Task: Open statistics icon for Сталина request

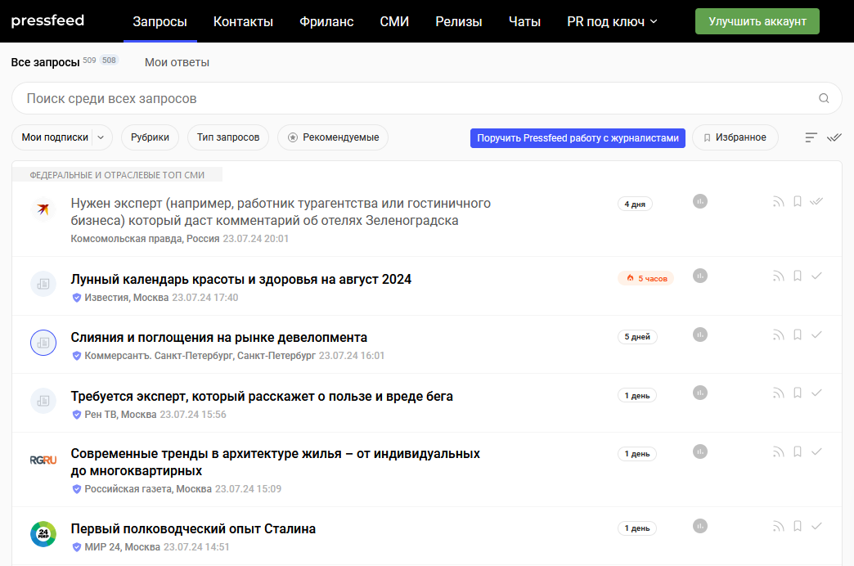Action: click(x=700, y=526)
